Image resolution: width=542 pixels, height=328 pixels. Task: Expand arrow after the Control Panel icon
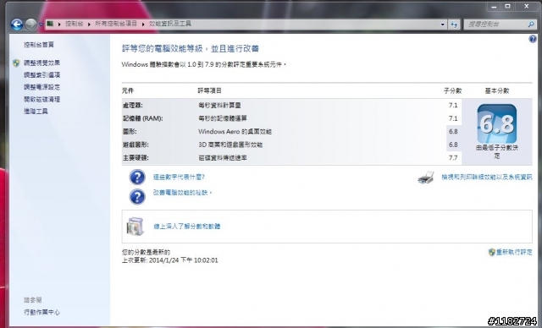click(x=59, y=25)
